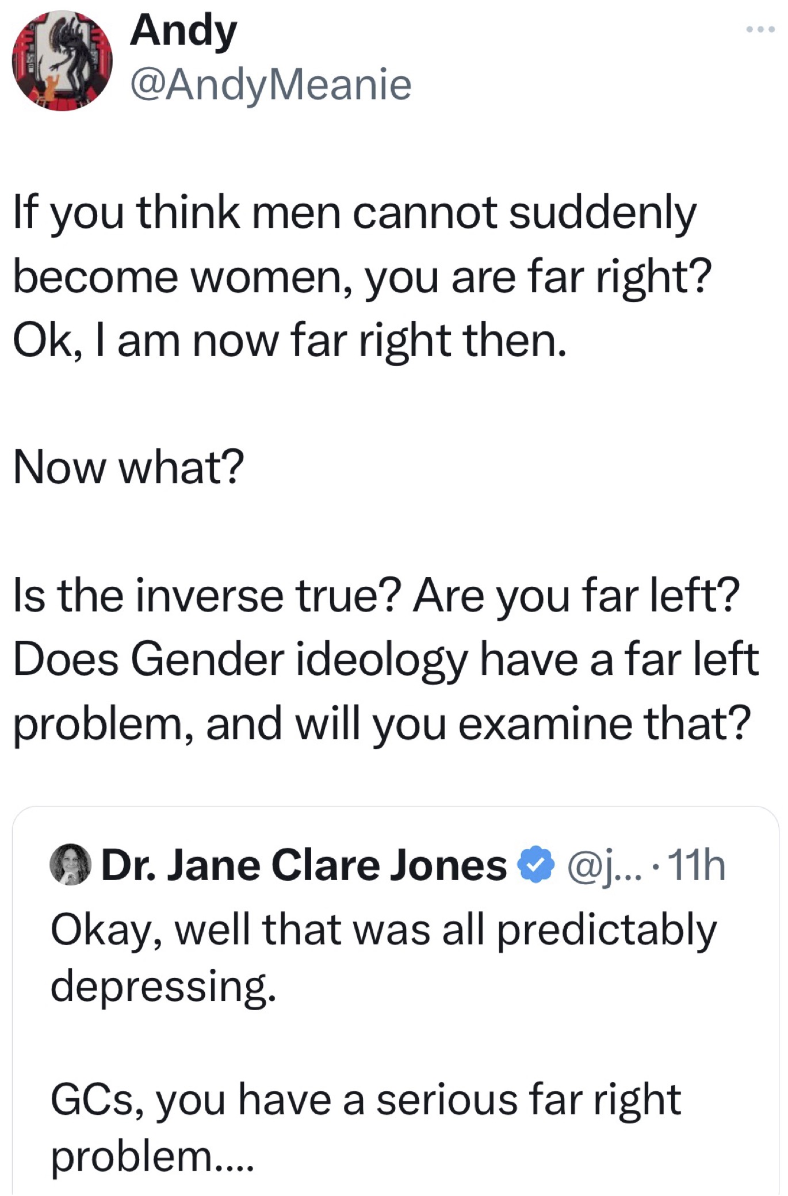
Task: Click the 'Now what?' line
Action: point(129,467)
